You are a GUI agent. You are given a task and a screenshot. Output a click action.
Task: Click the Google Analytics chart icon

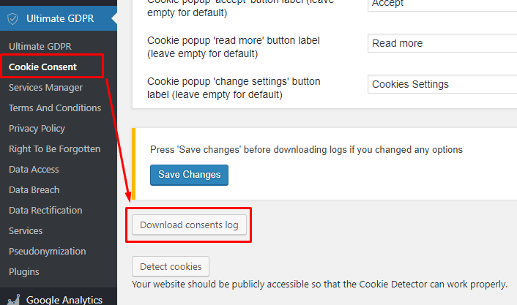click(x=12, y=299)
